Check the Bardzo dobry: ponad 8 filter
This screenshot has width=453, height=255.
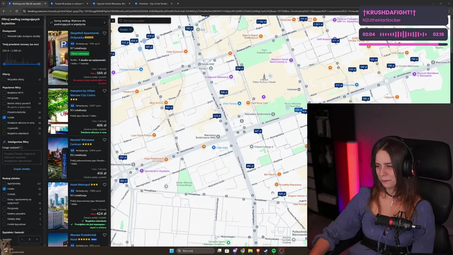4,103
